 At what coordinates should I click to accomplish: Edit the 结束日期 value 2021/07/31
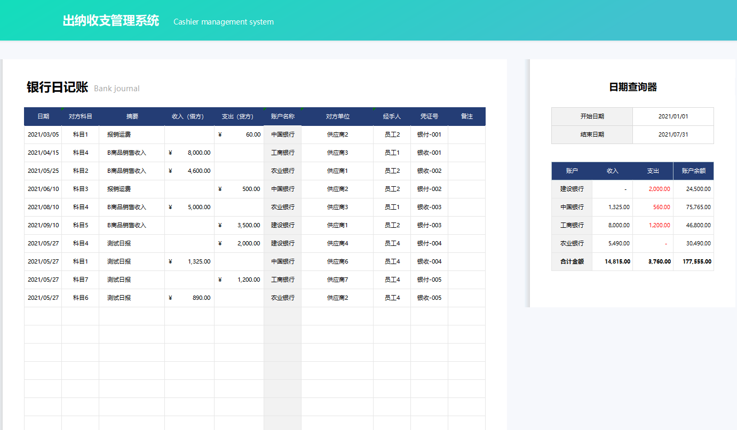click(673, 134)
